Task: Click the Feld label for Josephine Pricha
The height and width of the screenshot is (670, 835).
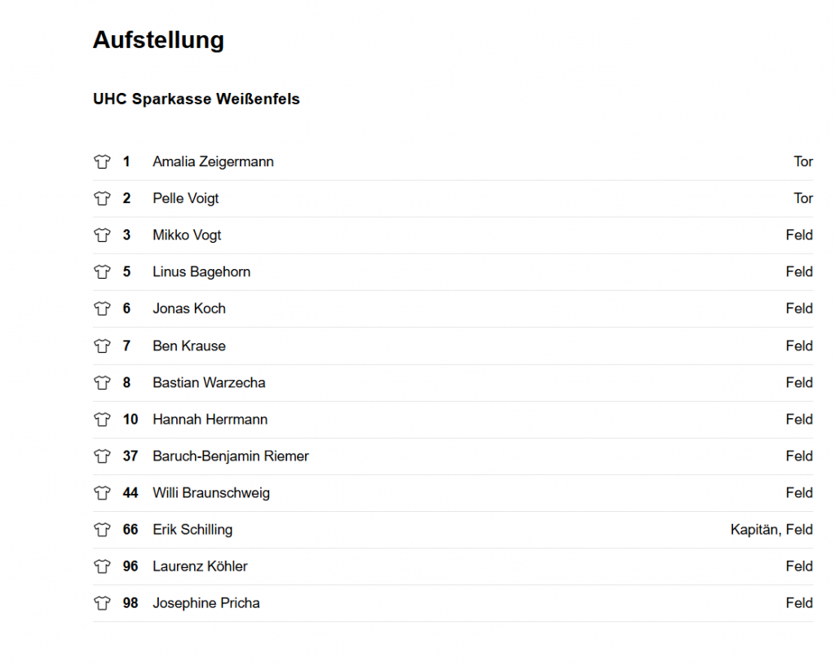Action: coord(799,603)
